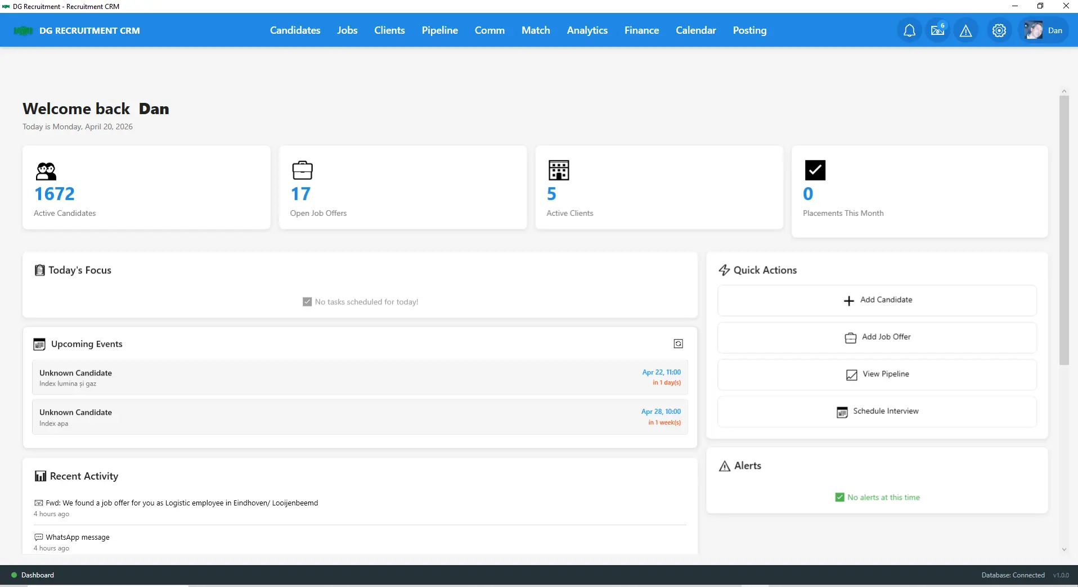Click the Active Clients building icon
Screen dimensions: 1078x587
[559, 170]
